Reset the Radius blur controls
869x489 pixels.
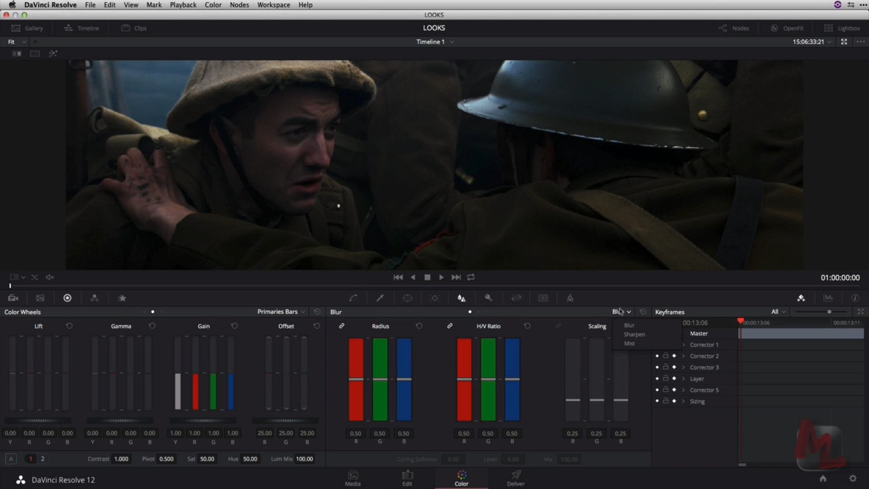[x=419, y=326]
